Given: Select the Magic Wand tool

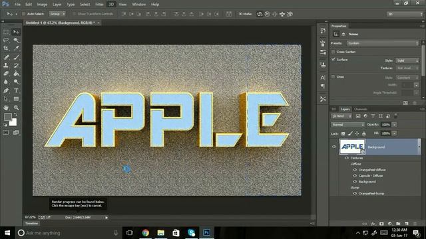Looking at the screenshot, I should point(16,40).
